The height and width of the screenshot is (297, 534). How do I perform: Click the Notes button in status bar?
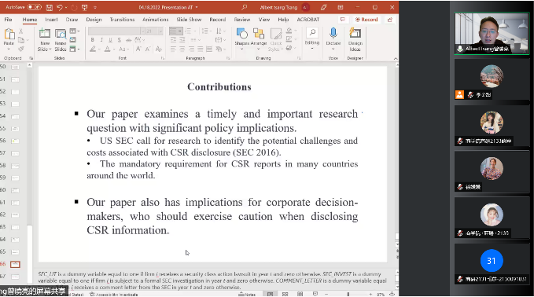[247, 295]
